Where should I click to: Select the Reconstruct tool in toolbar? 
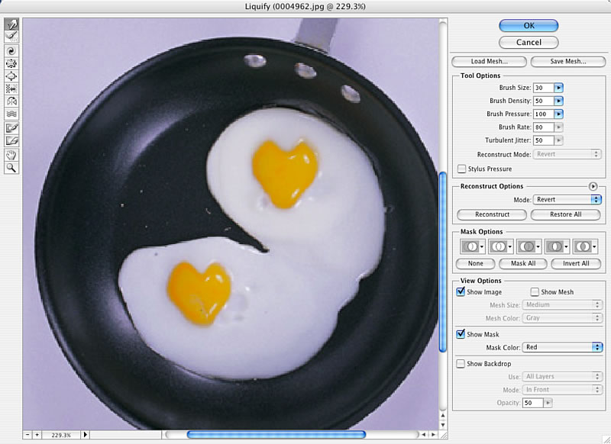pyautogui.click(x=11, y=37)
